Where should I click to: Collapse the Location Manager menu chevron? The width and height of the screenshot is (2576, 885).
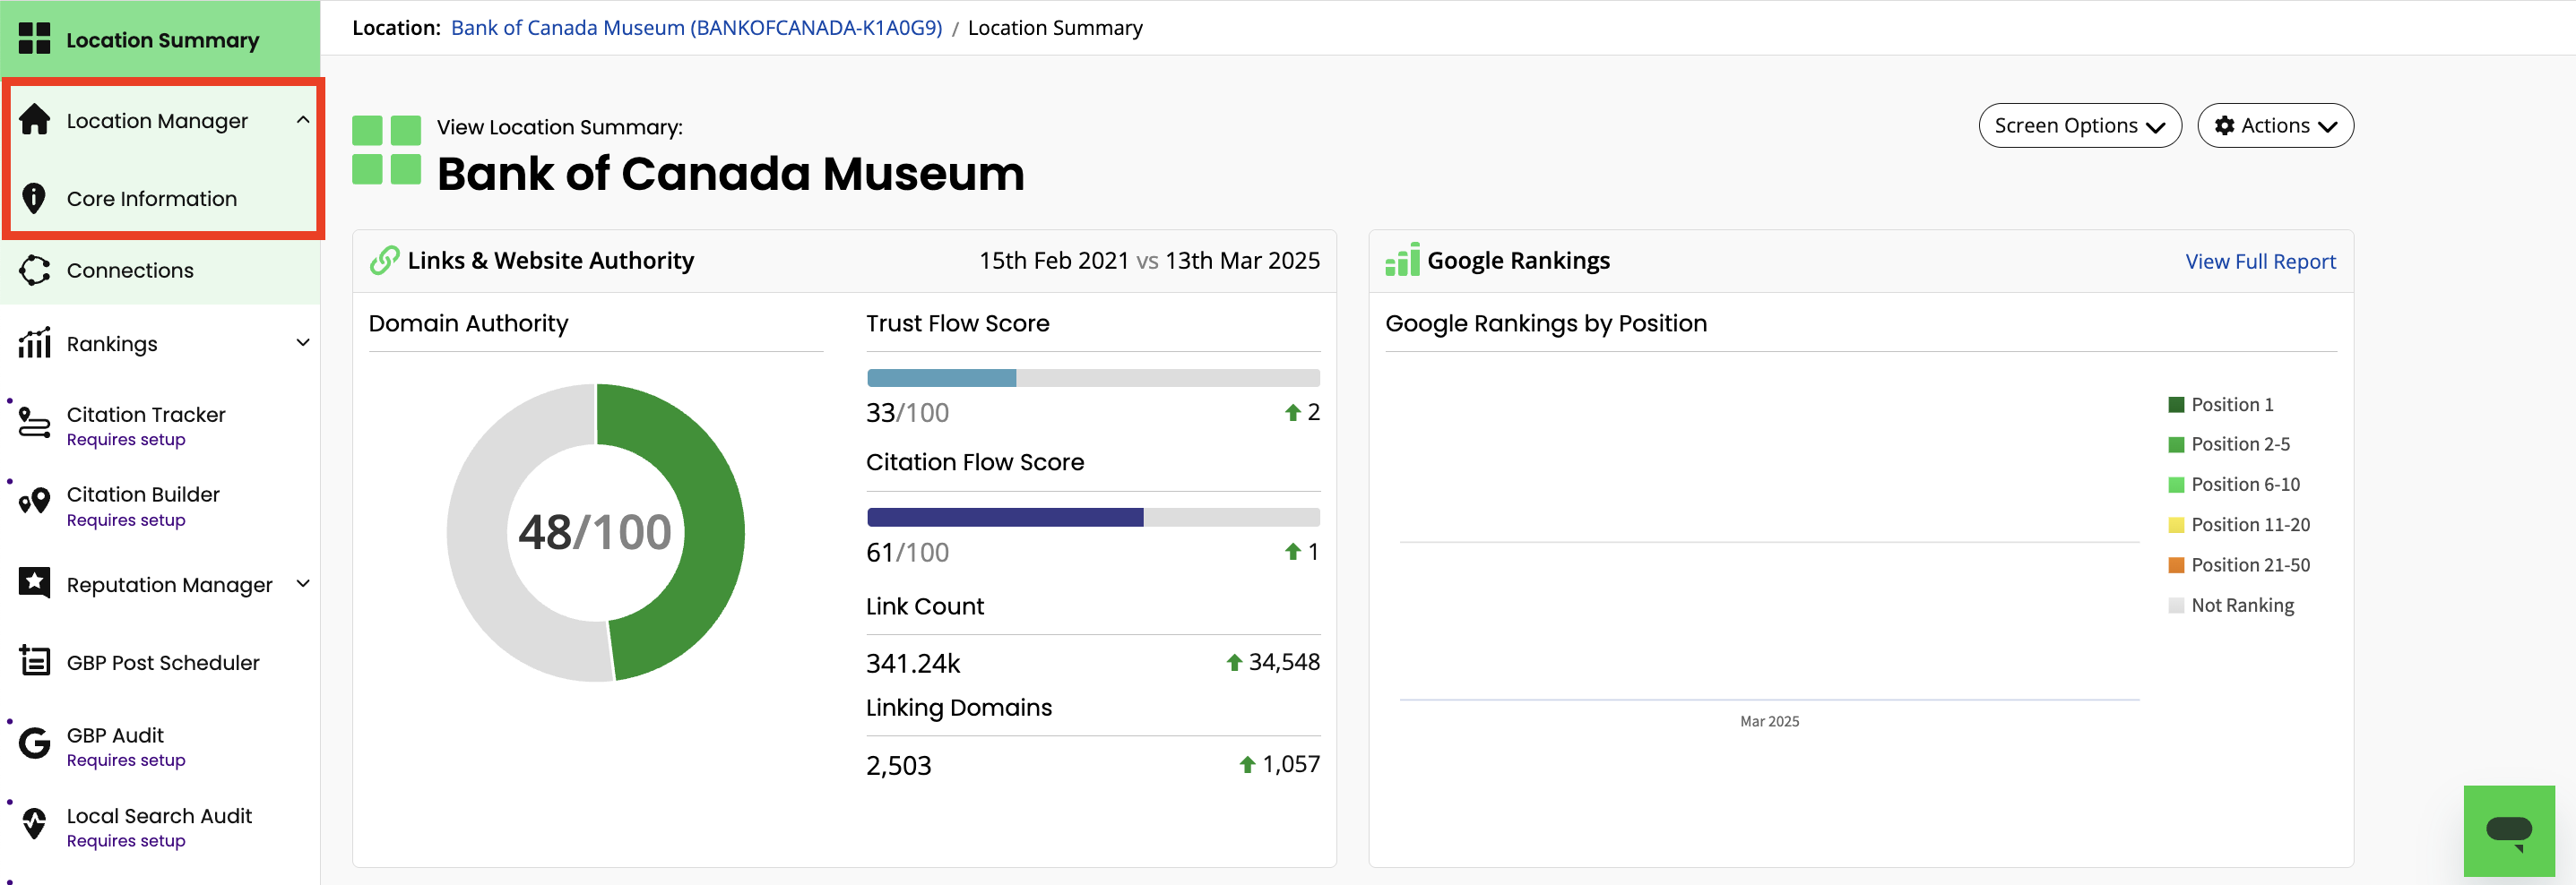tap(303, 120)
